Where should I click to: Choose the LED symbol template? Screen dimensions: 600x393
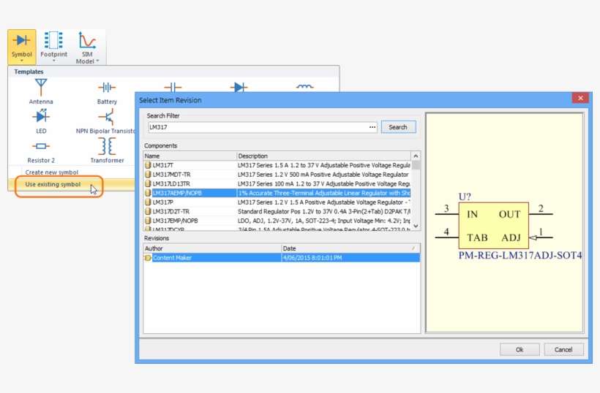41,121
